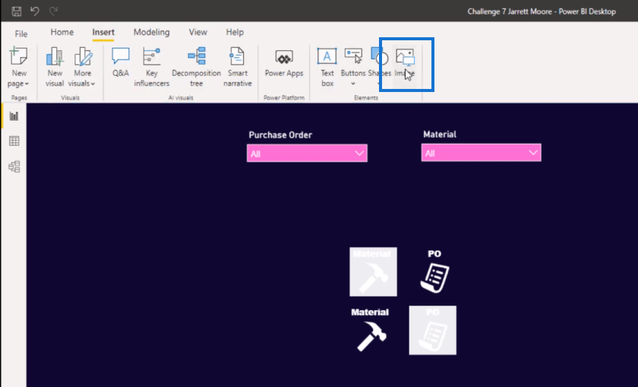Viewport: 638px width, 387px height.
Task: Insert a Text box element
Action: [x=327, y=67]
